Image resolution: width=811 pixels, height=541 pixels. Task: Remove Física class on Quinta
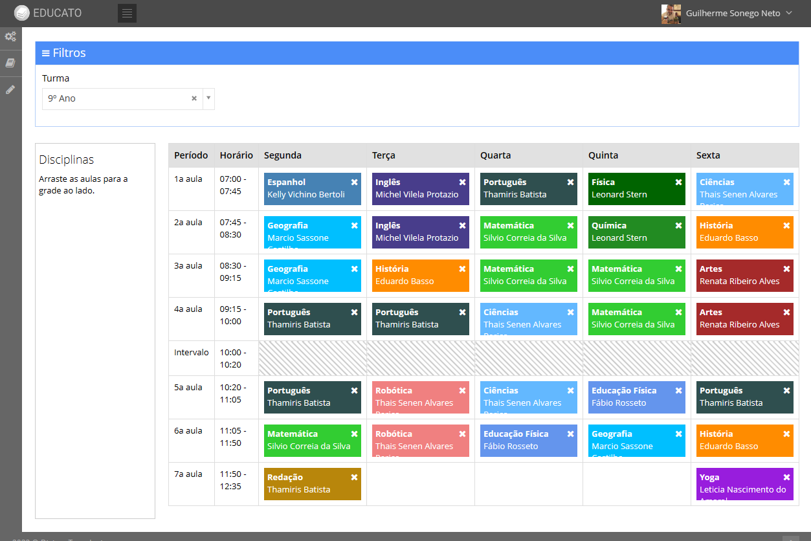(678, 182)
